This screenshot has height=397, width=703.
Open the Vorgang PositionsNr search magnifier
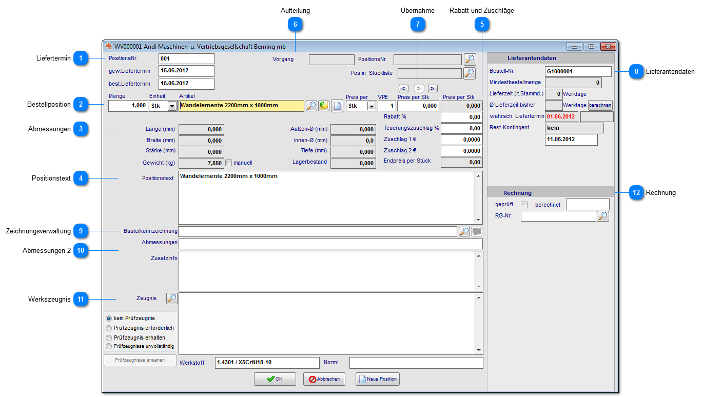tap(470, 59)
